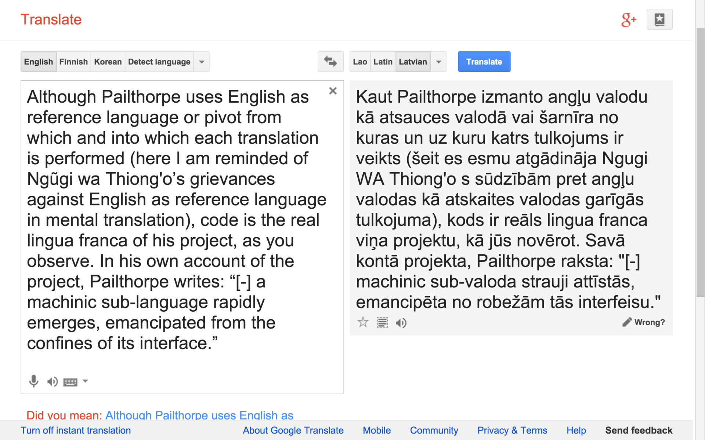This screenshot has width=705, height=440.
Task: Listen to source text speaker icon
Action: tap(52, 382)
